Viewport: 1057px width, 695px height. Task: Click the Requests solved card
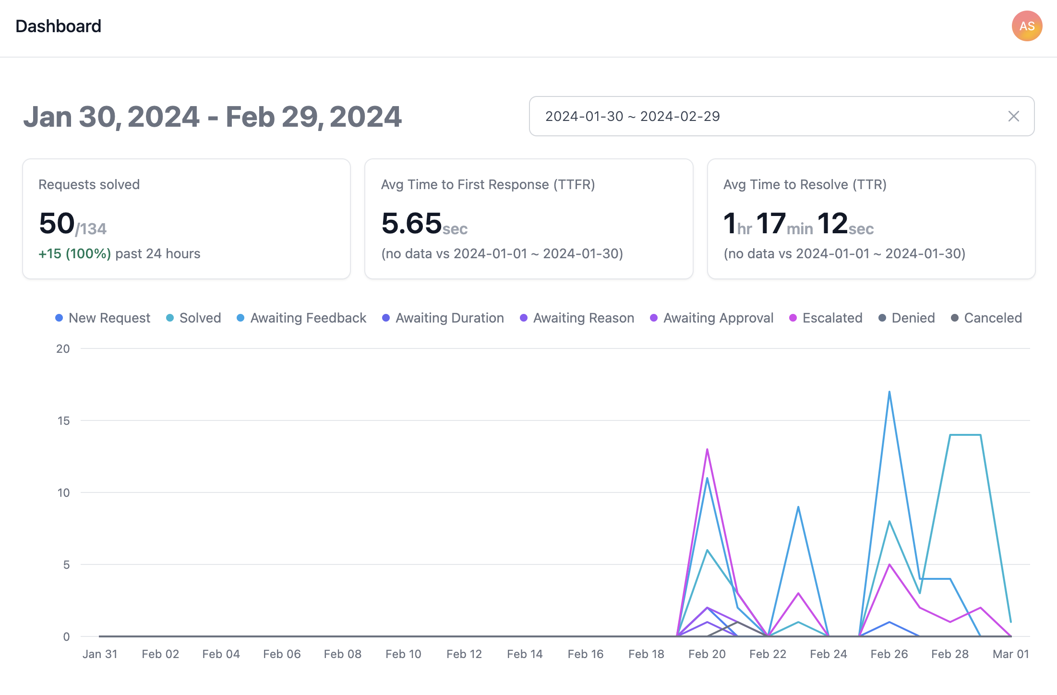[186, 219]
